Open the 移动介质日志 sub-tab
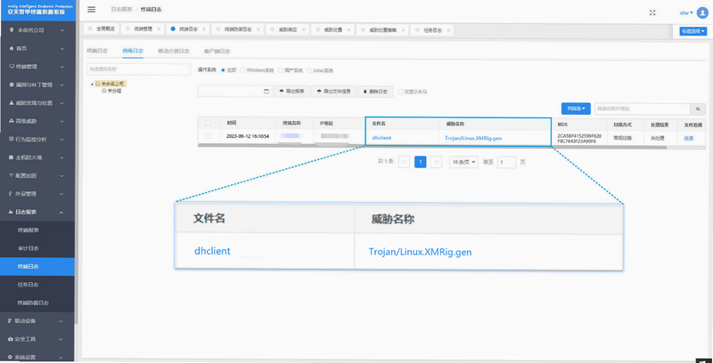Screen dimensions: 713x363 [x=174, y=52]
